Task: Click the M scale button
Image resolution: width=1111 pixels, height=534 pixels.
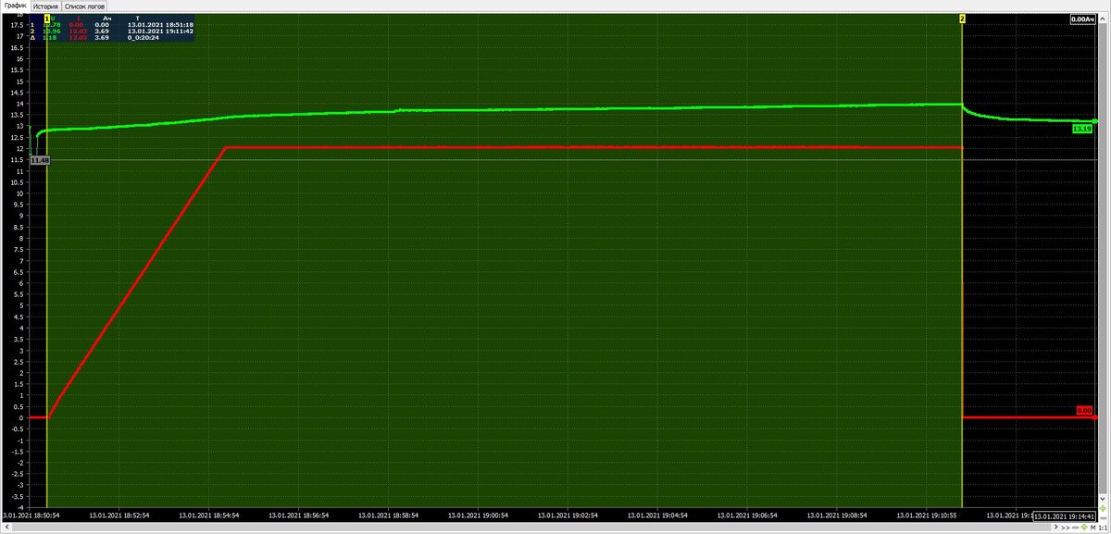Action: 1092,528
